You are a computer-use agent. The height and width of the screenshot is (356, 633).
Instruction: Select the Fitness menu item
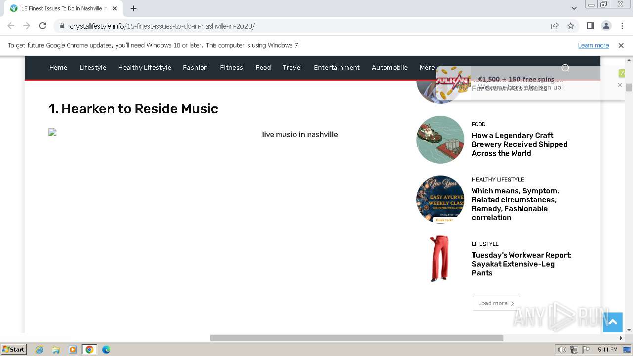[x=231, y=68]
